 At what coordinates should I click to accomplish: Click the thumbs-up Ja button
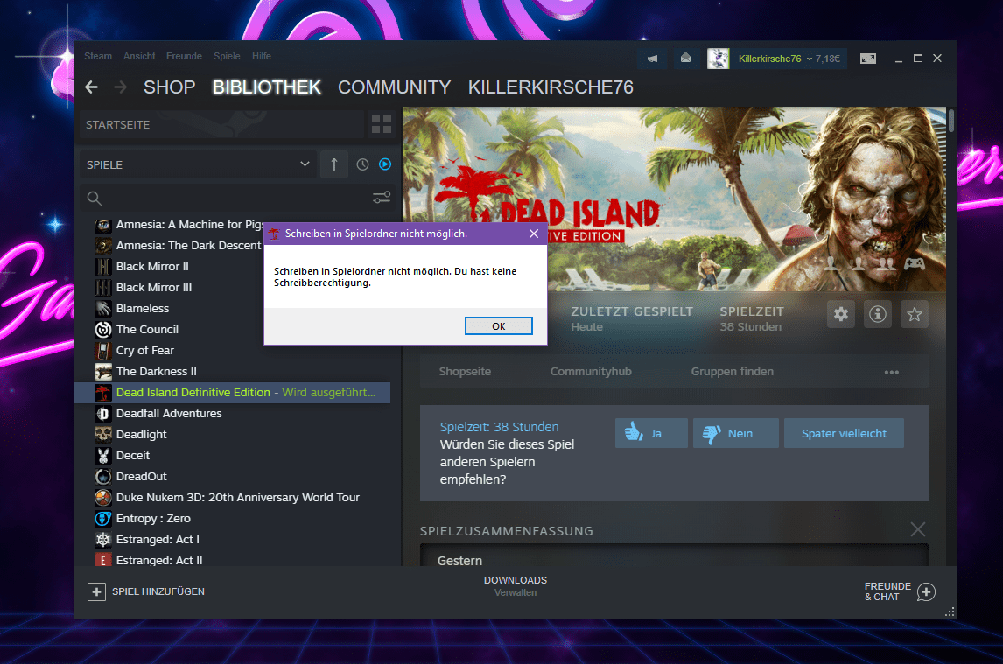coord(651,433)
